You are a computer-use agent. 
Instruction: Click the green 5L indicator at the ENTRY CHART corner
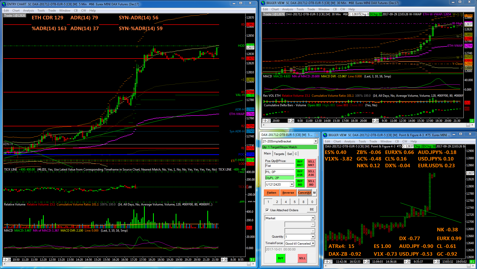pyautogui.click(x=252, y=259)
